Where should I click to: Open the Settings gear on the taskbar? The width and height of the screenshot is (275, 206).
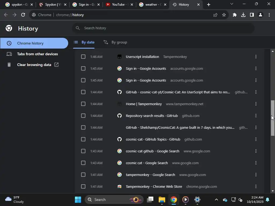[x=197, y=200]
